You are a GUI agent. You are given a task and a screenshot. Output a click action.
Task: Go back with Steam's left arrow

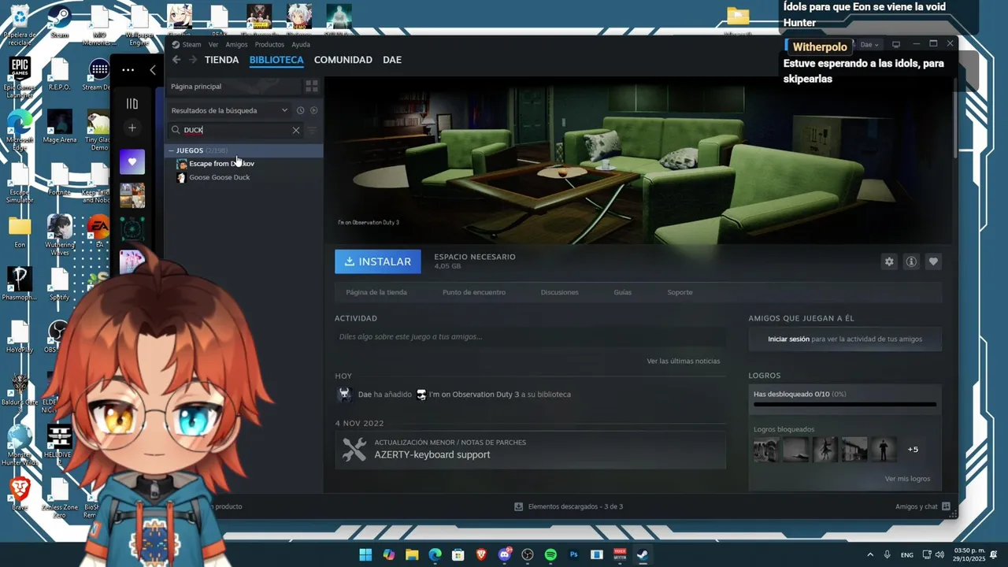176,60
